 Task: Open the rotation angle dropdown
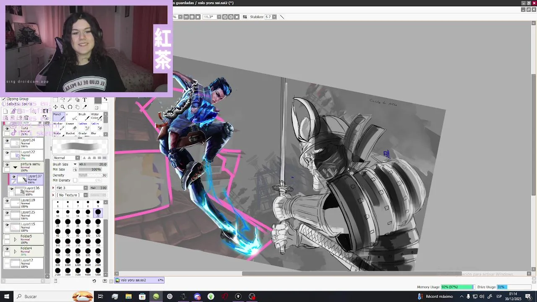(219, 17)
